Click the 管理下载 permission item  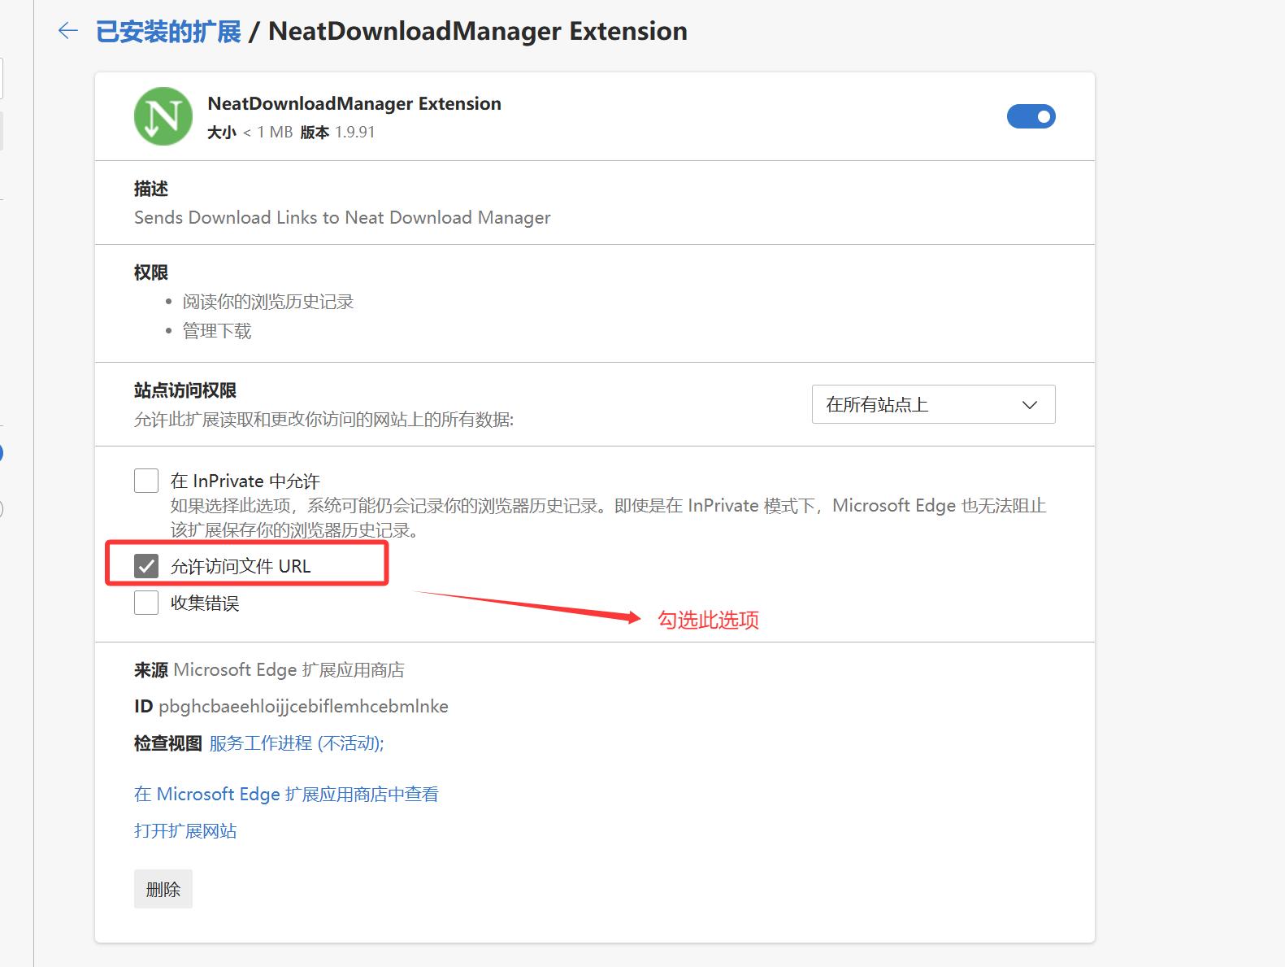click(217, 331)
